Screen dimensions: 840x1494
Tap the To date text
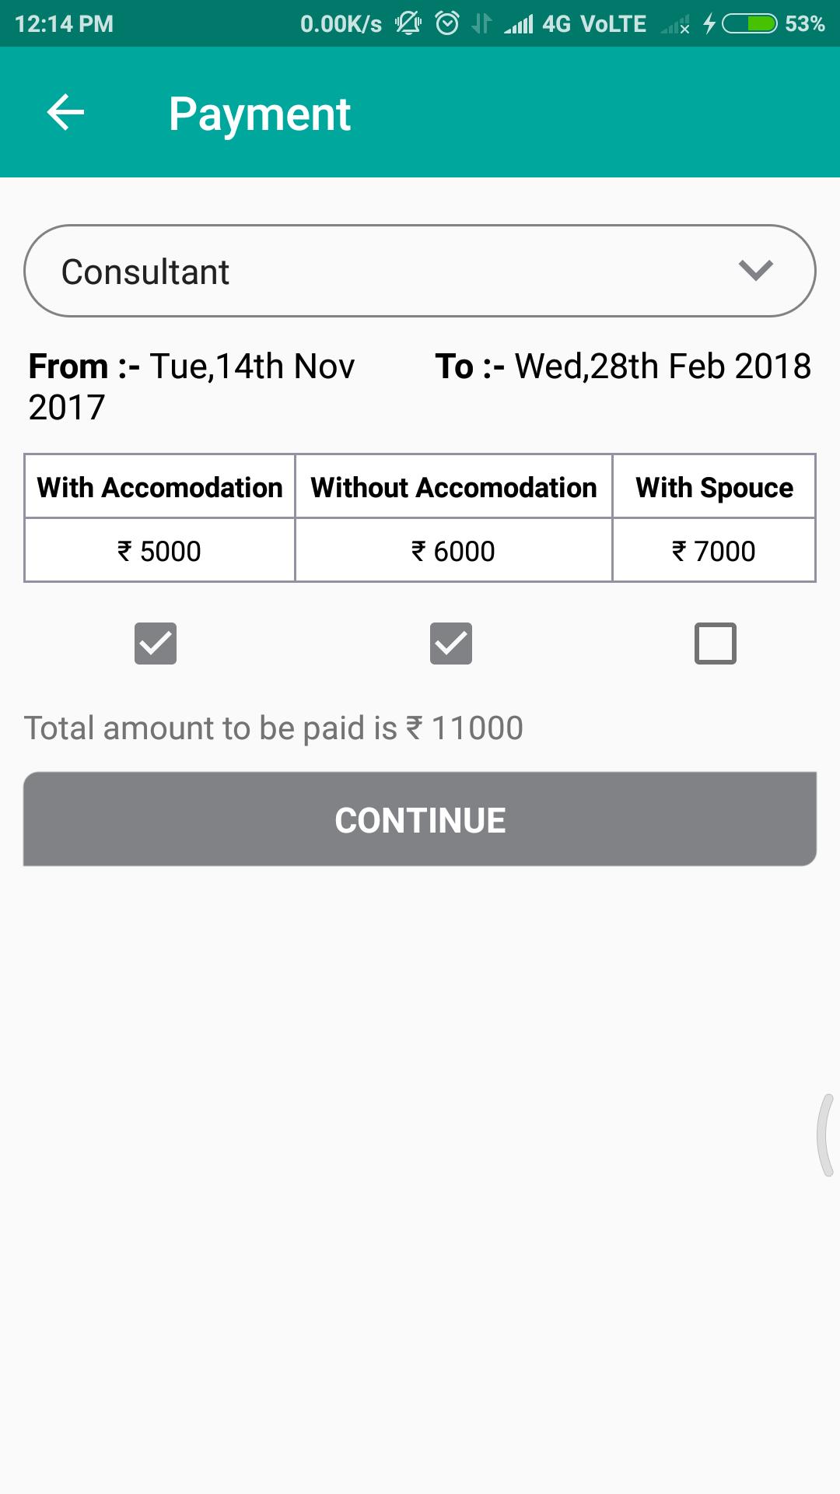pyautogui.click(x=623, y=366)
